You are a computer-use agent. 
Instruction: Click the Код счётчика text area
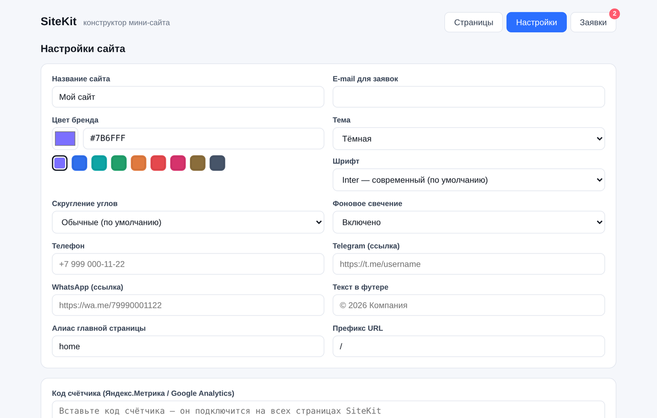coord(328,410)
